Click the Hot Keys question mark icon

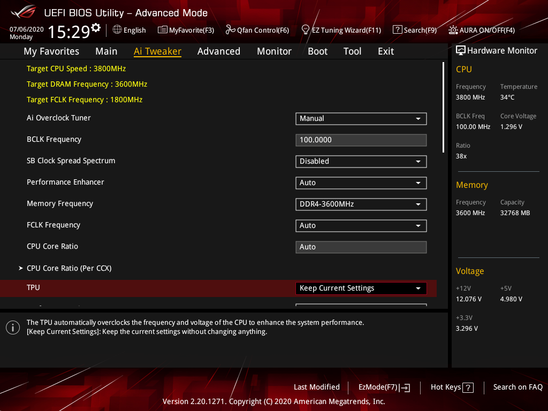(468, 387)
